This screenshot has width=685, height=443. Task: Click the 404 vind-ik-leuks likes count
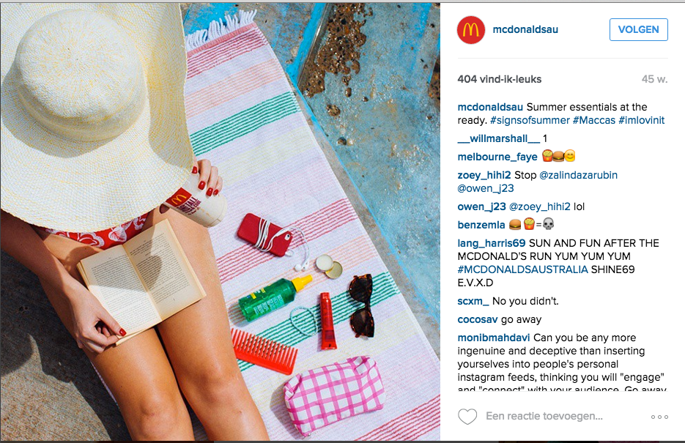coord(500,79)
